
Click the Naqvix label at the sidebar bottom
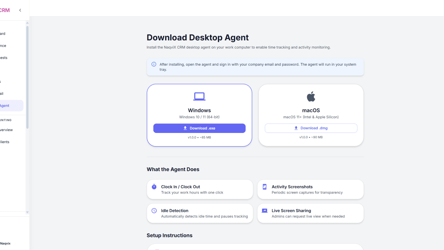[x=5, y=243]
